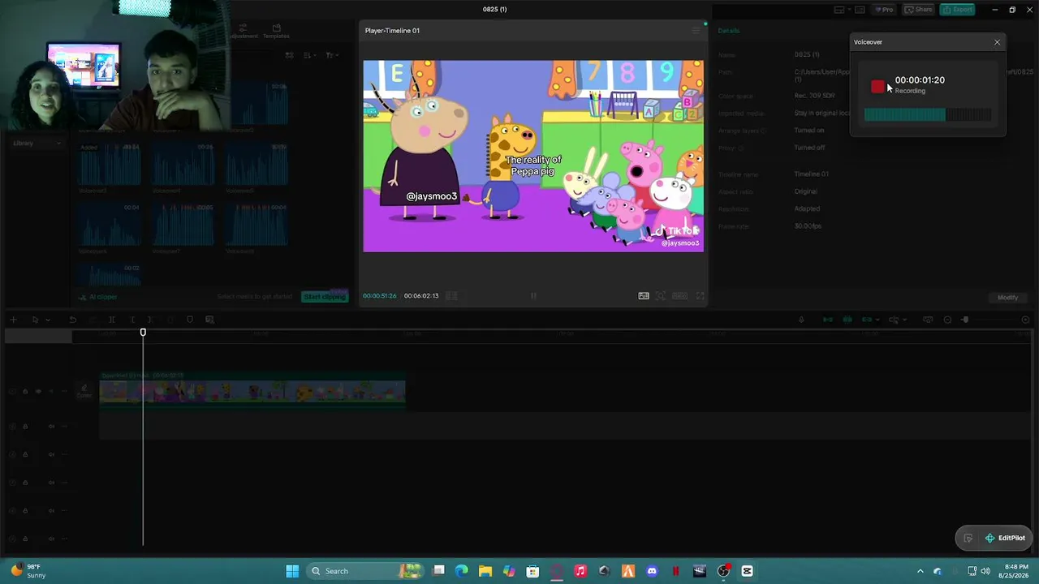Image resolution: width=1039 pixels, height=584 pixels.
Task: Open the taskbar clock and date
Action: [1015, 571]
